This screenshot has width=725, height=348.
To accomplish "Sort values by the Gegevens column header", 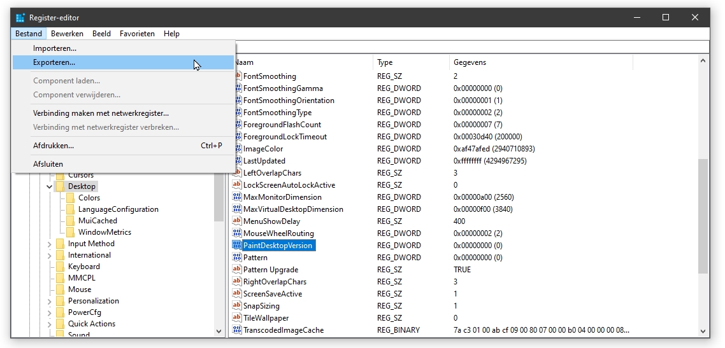I will coord(541,62).
